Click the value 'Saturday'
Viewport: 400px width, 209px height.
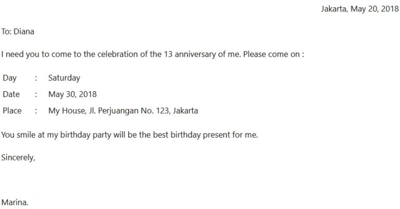(x=64, y=78)
